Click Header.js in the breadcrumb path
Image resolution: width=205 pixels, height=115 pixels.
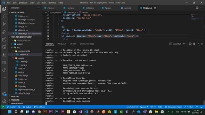pos(71,12)
